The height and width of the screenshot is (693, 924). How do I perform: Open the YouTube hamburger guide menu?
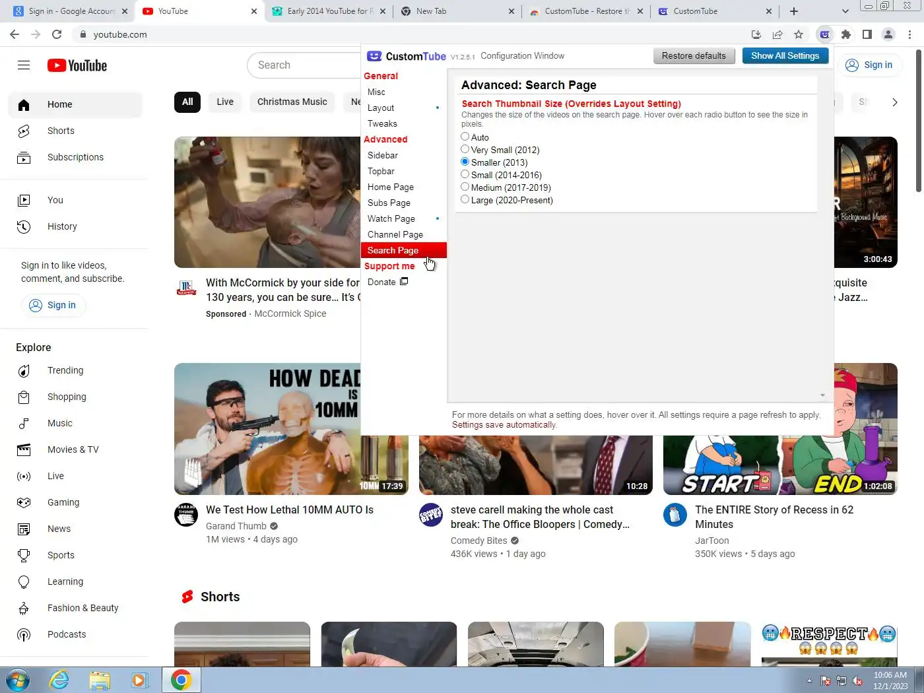click(24, 65)
